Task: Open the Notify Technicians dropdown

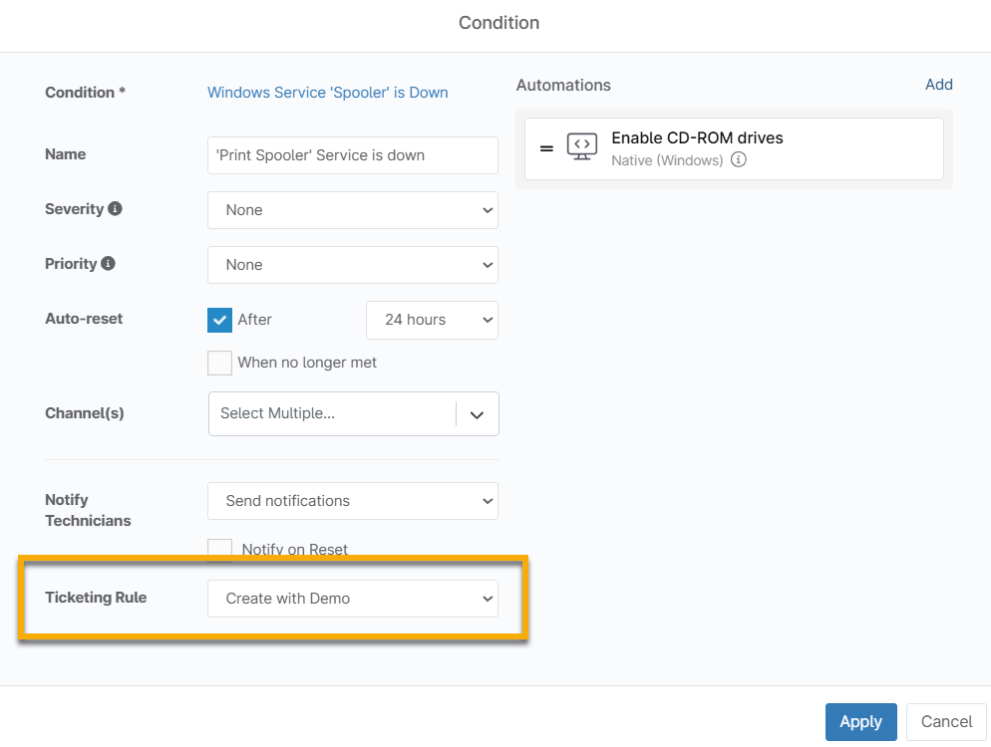Action: pos(352,501)
